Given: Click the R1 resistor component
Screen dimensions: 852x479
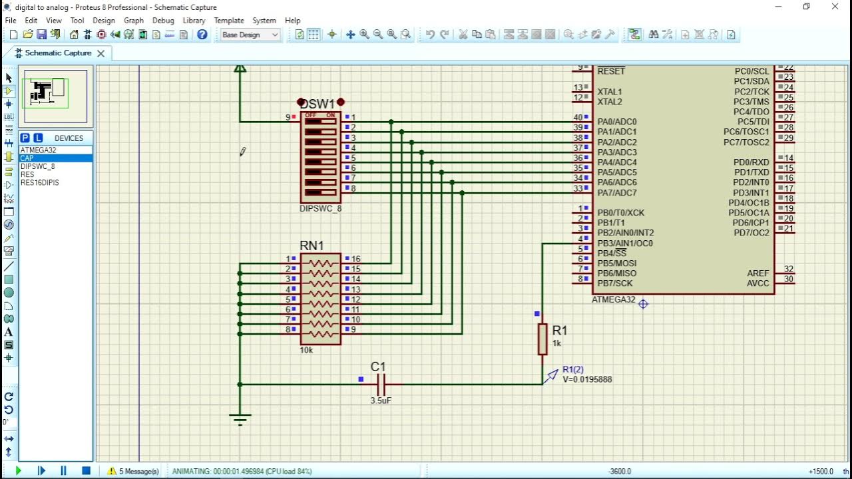Looking at the screenshot, I should [x=542, y=339].
